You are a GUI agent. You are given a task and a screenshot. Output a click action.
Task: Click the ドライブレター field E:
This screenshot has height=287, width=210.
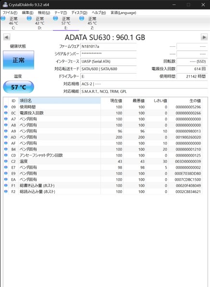point(109,77)
